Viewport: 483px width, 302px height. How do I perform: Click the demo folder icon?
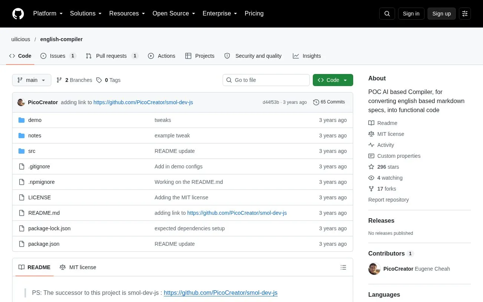(x=22, y=120)
